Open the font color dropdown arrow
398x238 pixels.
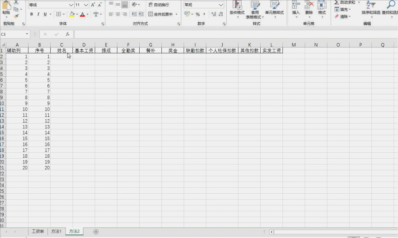(87, 14)
